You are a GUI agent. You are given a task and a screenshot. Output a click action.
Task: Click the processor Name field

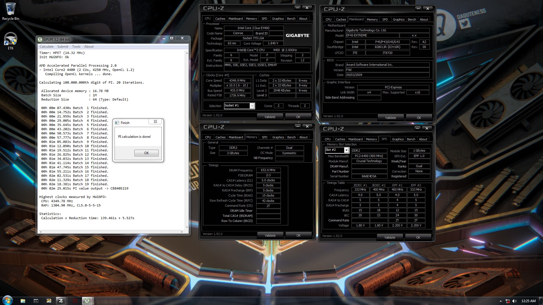tap(254, 28)
